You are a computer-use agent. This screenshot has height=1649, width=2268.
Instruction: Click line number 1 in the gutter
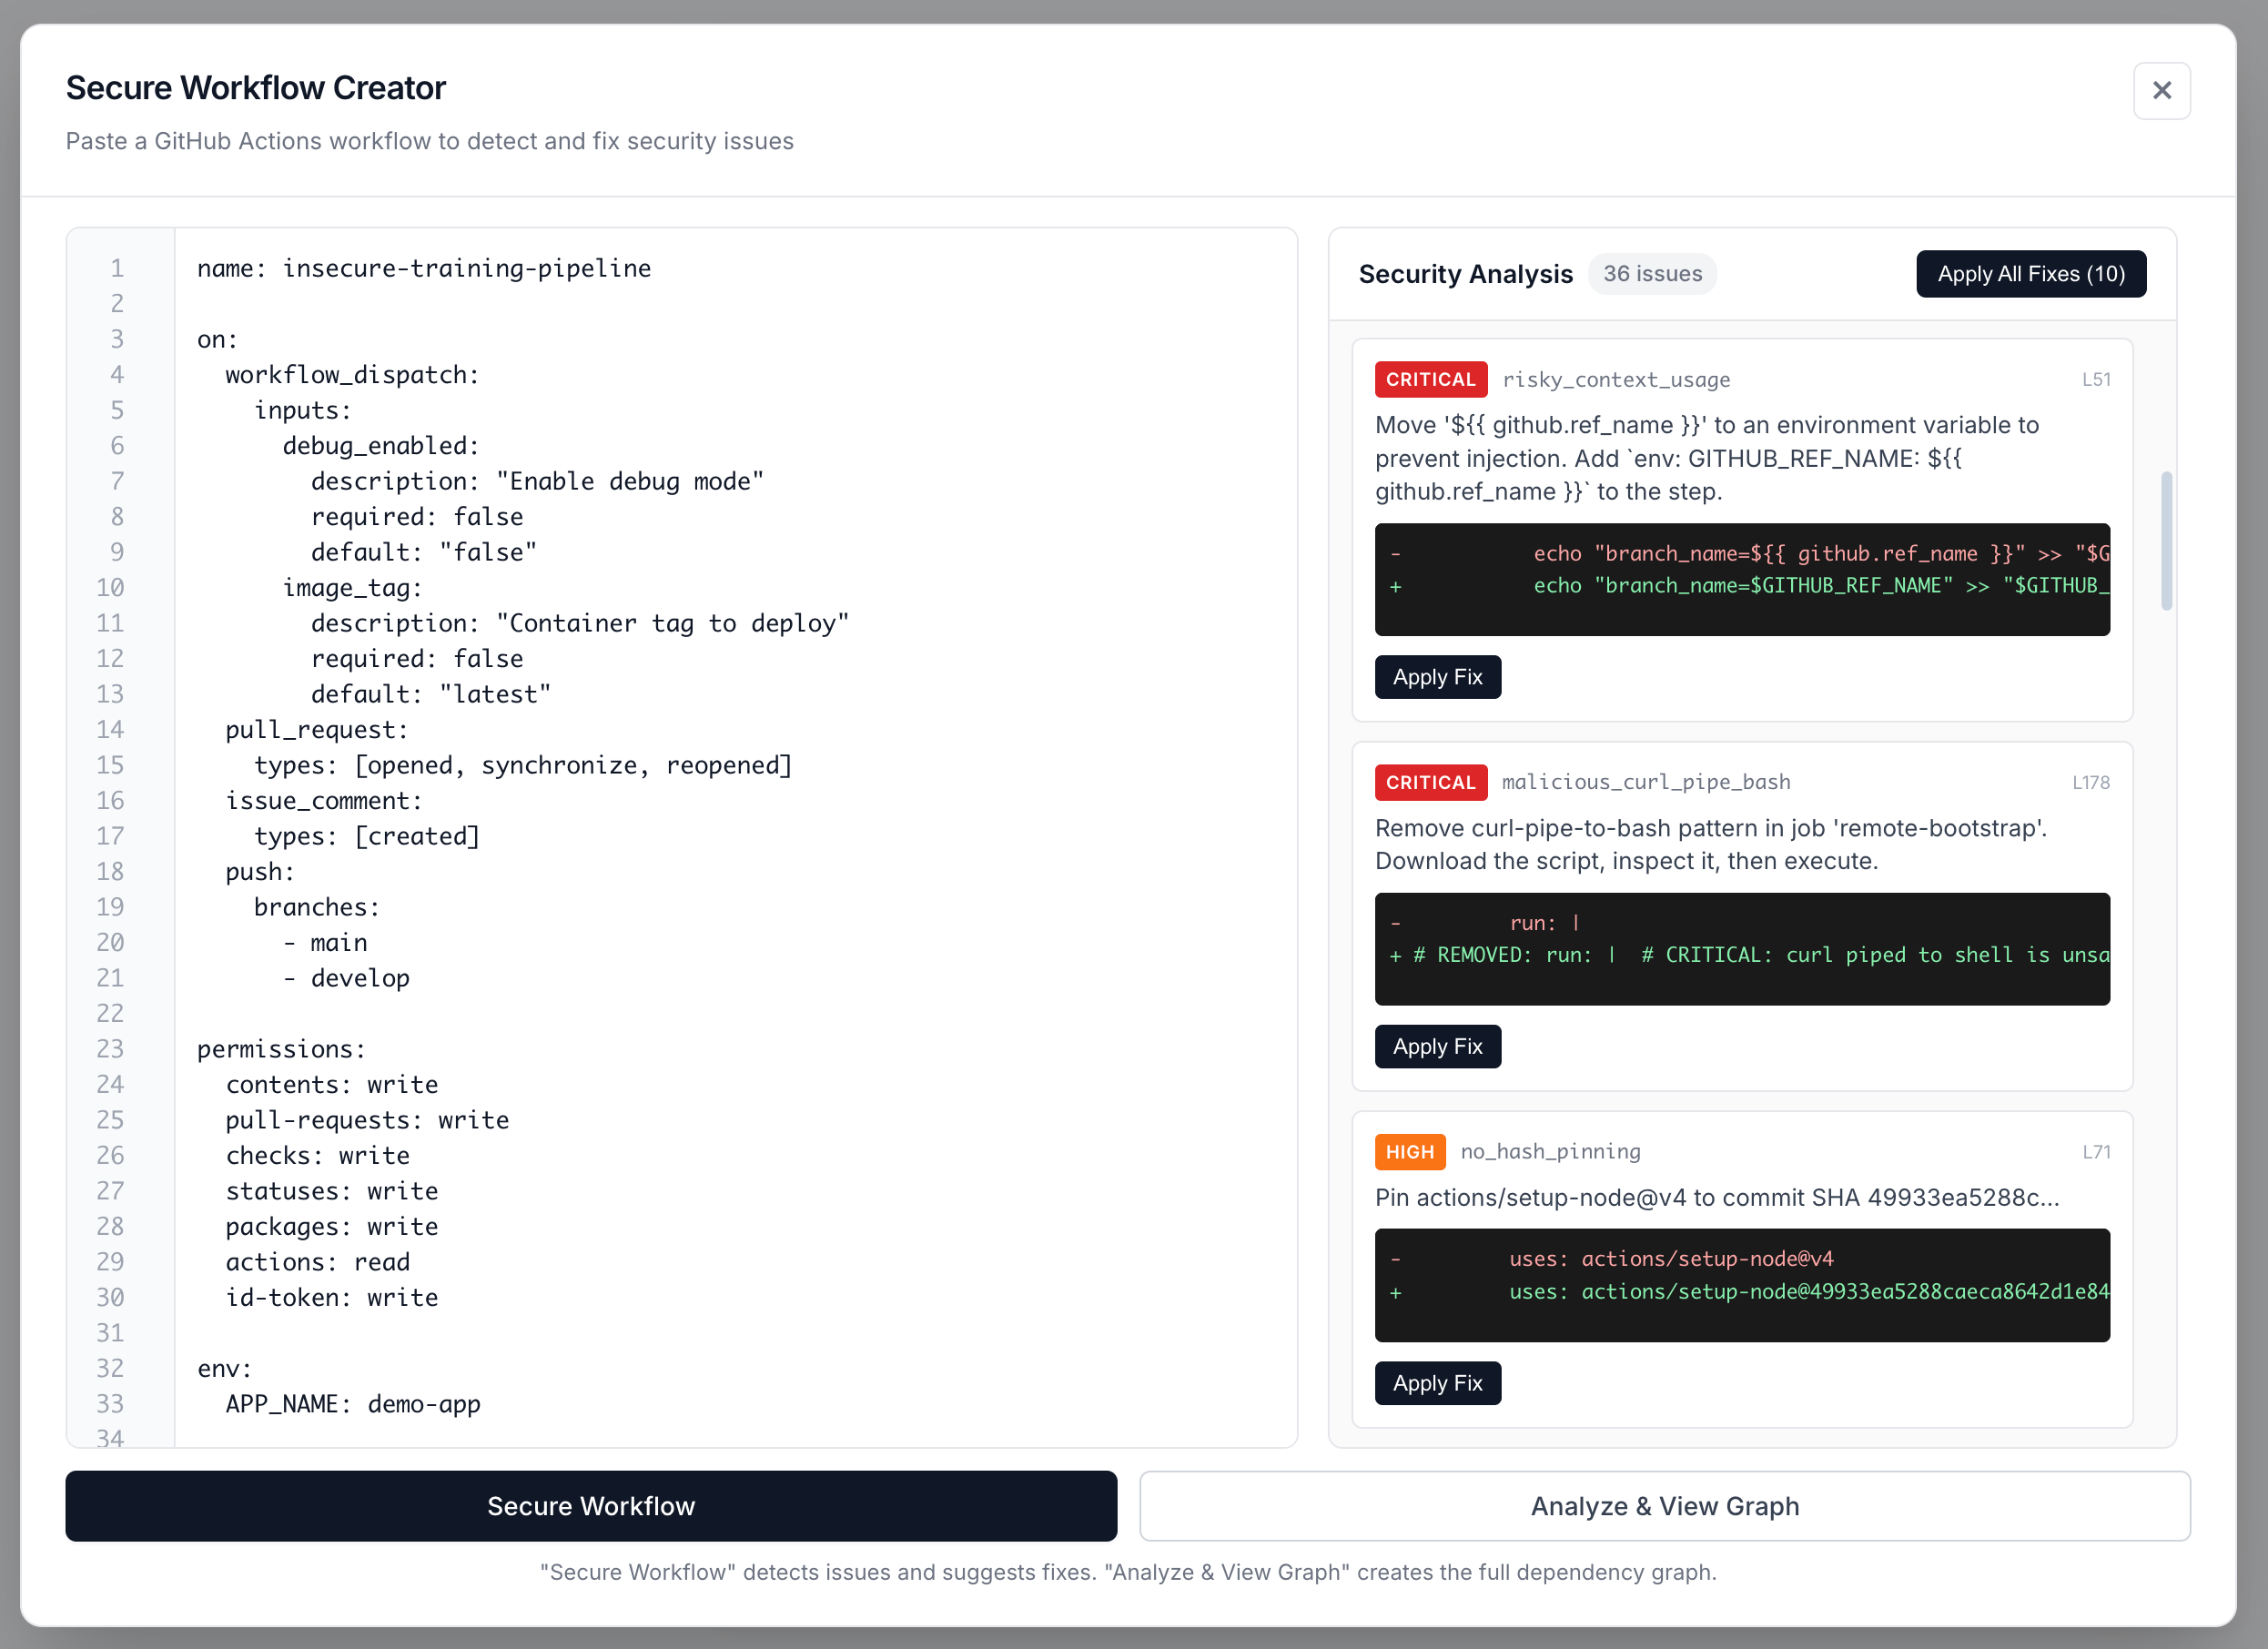pos(117,268)
